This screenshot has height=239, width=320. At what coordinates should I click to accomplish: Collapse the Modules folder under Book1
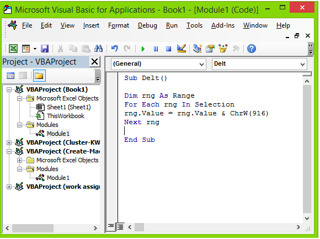point(20,125)
